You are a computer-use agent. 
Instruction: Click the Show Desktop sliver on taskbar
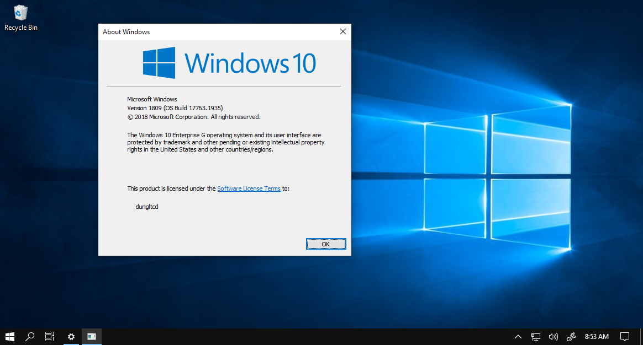(x=641, y=337)
